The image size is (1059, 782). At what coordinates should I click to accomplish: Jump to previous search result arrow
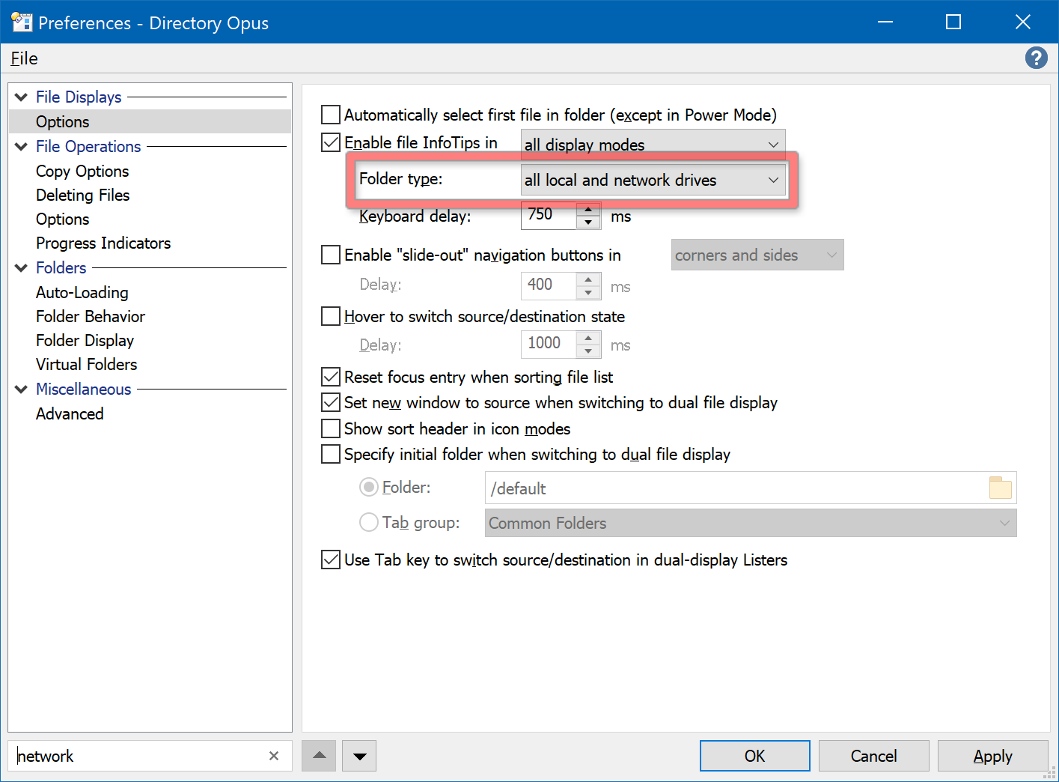coord(320,756)
